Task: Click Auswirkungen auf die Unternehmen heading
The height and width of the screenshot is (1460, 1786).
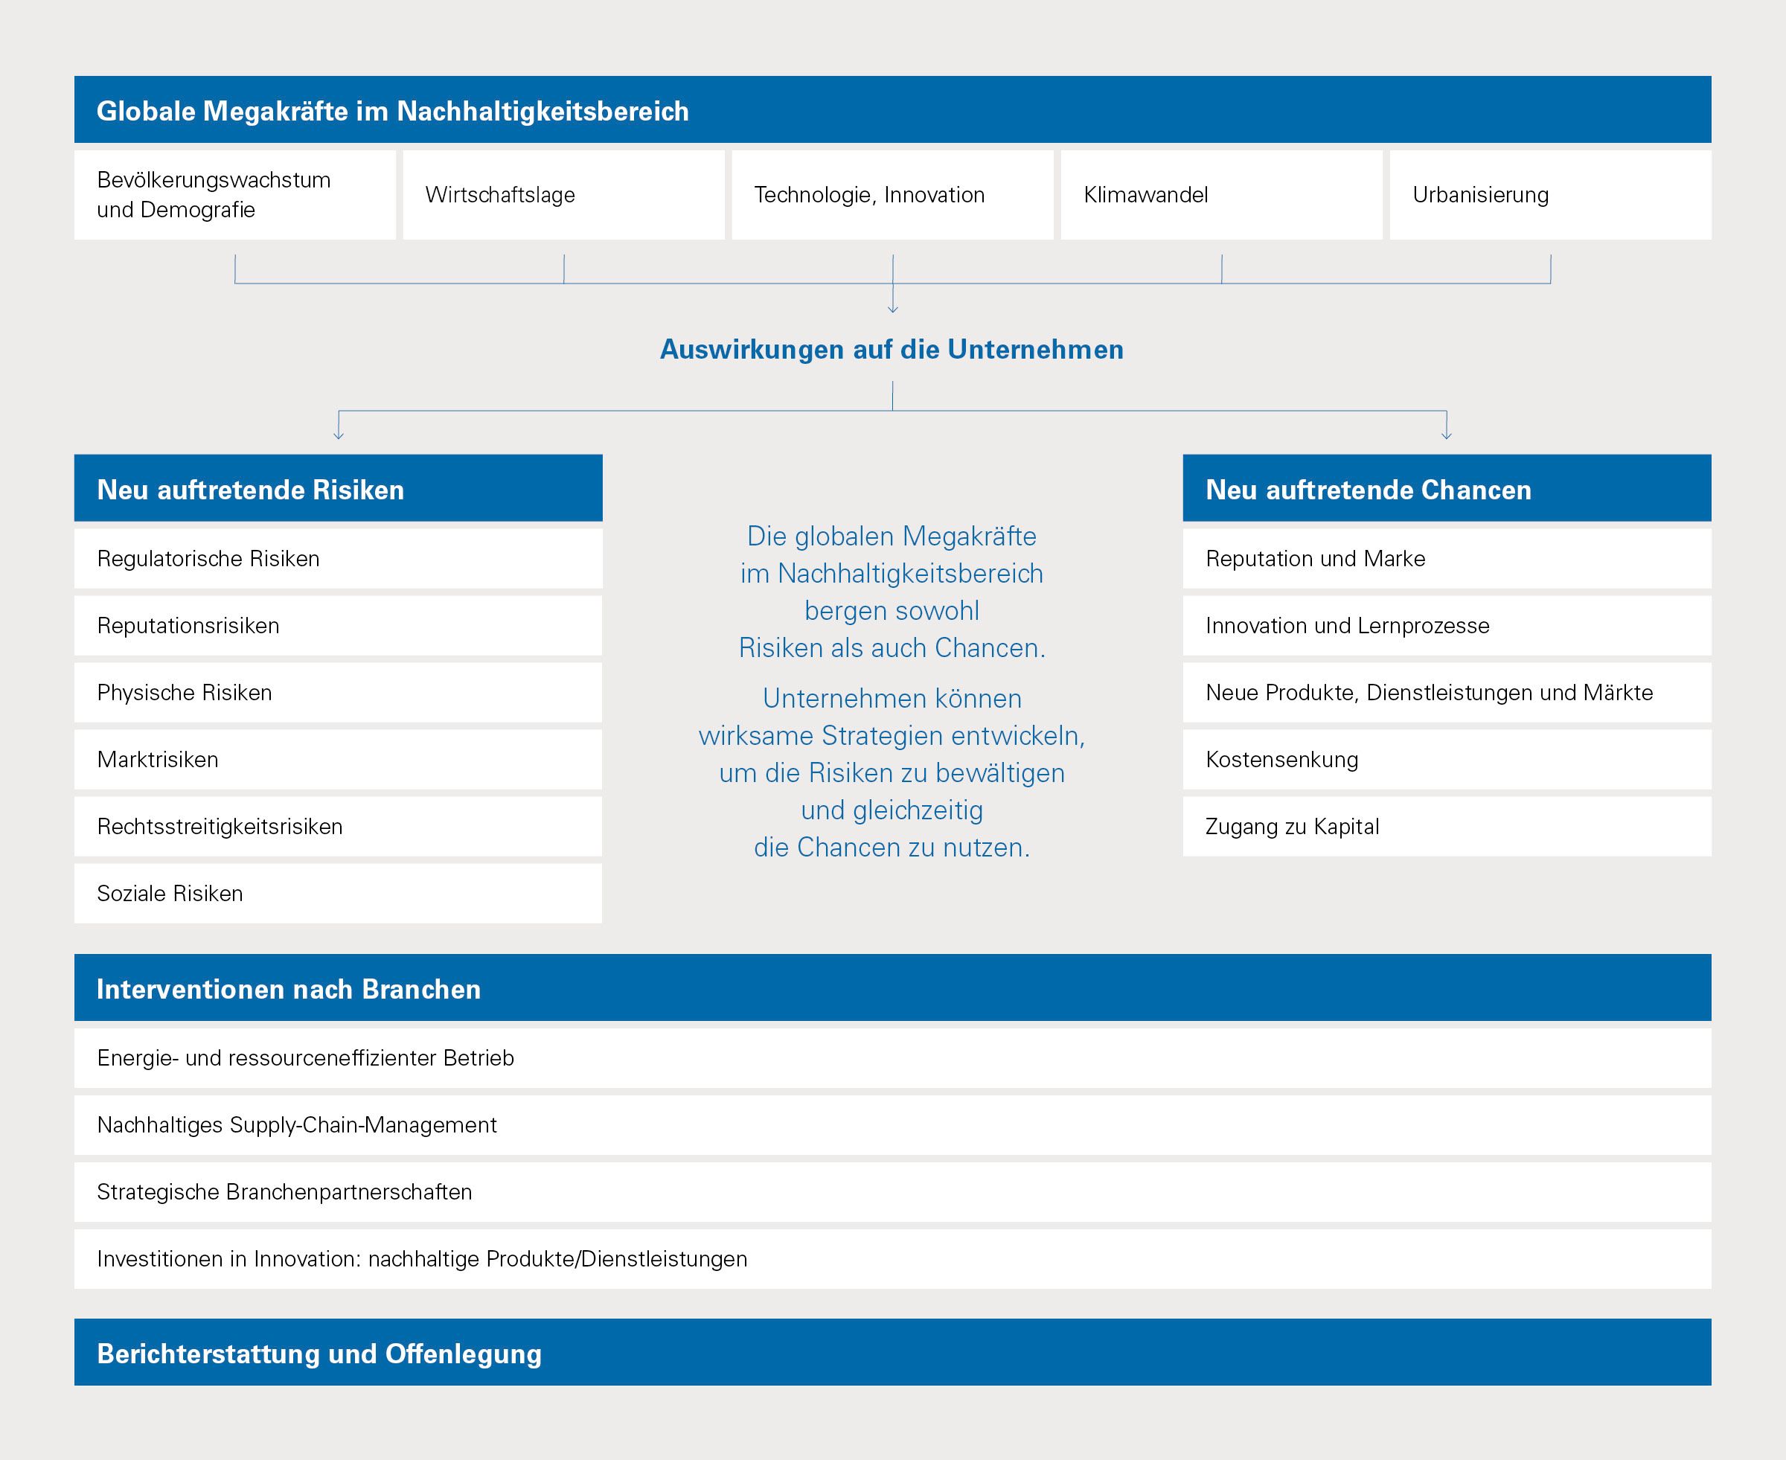Action: 892,349
